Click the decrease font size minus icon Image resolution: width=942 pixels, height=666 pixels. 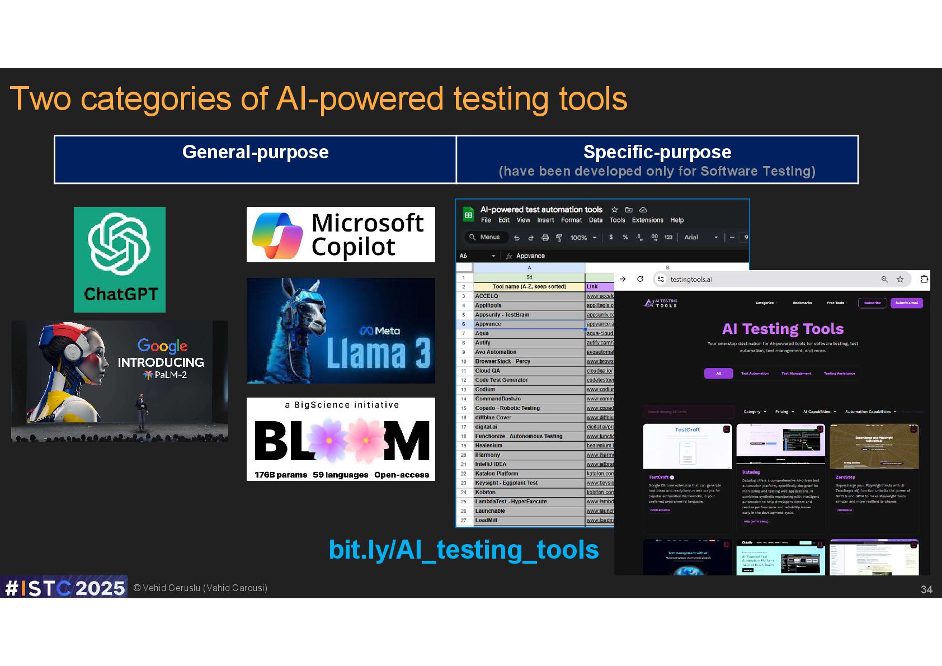pos(732,237)
